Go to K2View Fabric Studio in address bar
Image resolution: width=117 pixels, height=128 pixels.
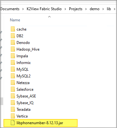click(44, 9)
